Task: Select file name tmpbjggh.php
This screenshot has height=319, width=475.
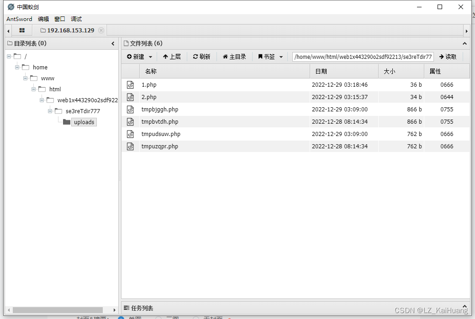Action: [160, 110]
